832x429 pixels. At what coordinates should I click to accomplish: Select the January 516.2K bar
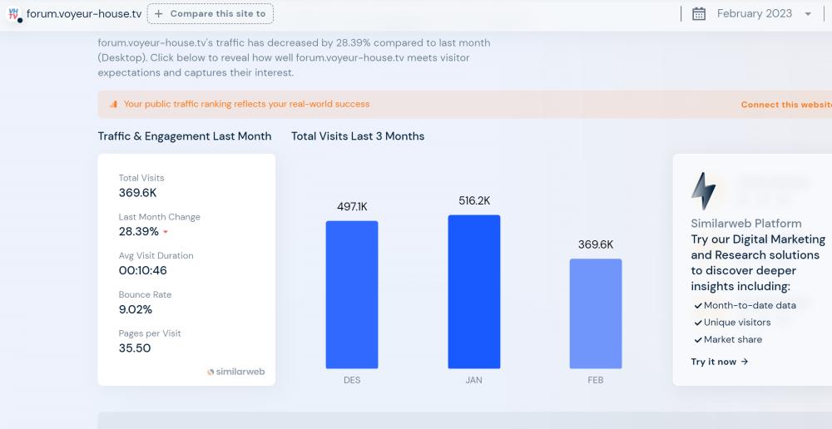tap(474, 292)
